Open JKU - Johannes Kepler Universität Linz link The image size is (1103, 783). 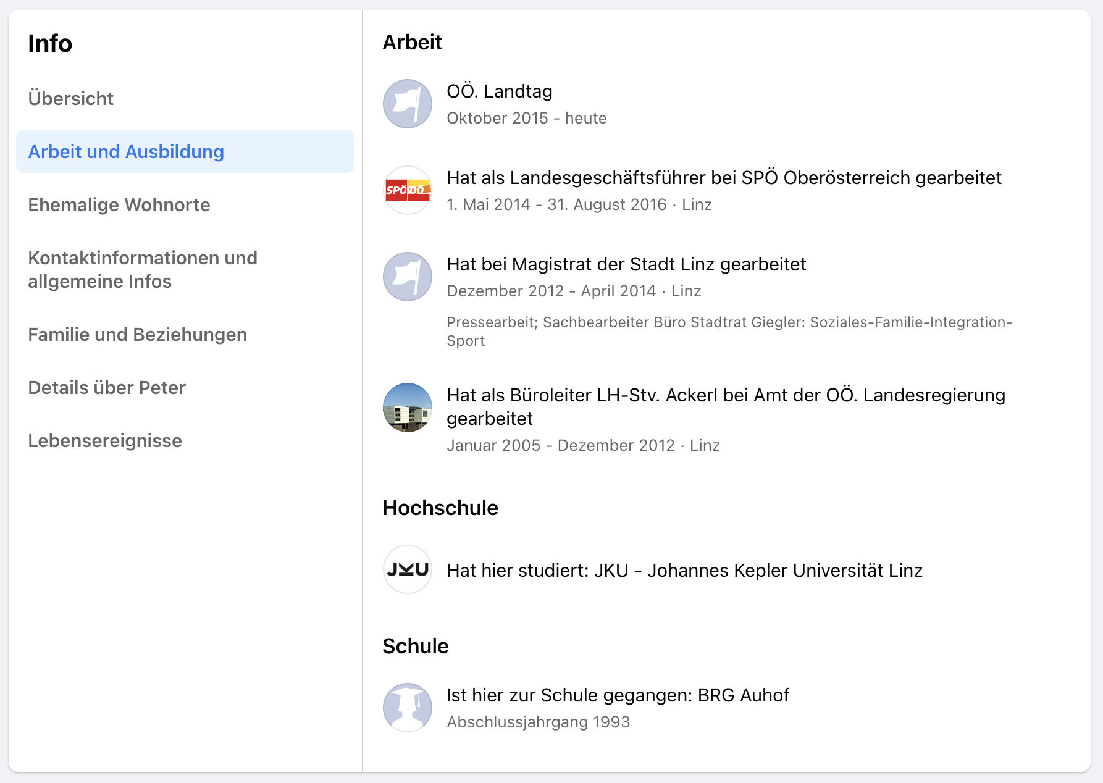684,571
